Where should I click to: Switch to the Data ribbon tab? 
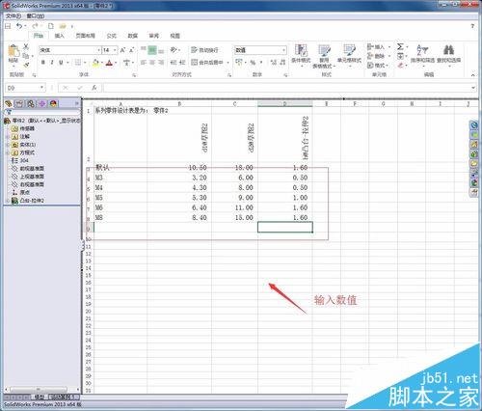point(133,36)
